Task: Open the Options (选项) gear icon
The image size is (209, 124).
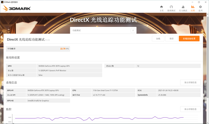Action: coord(200,7)
